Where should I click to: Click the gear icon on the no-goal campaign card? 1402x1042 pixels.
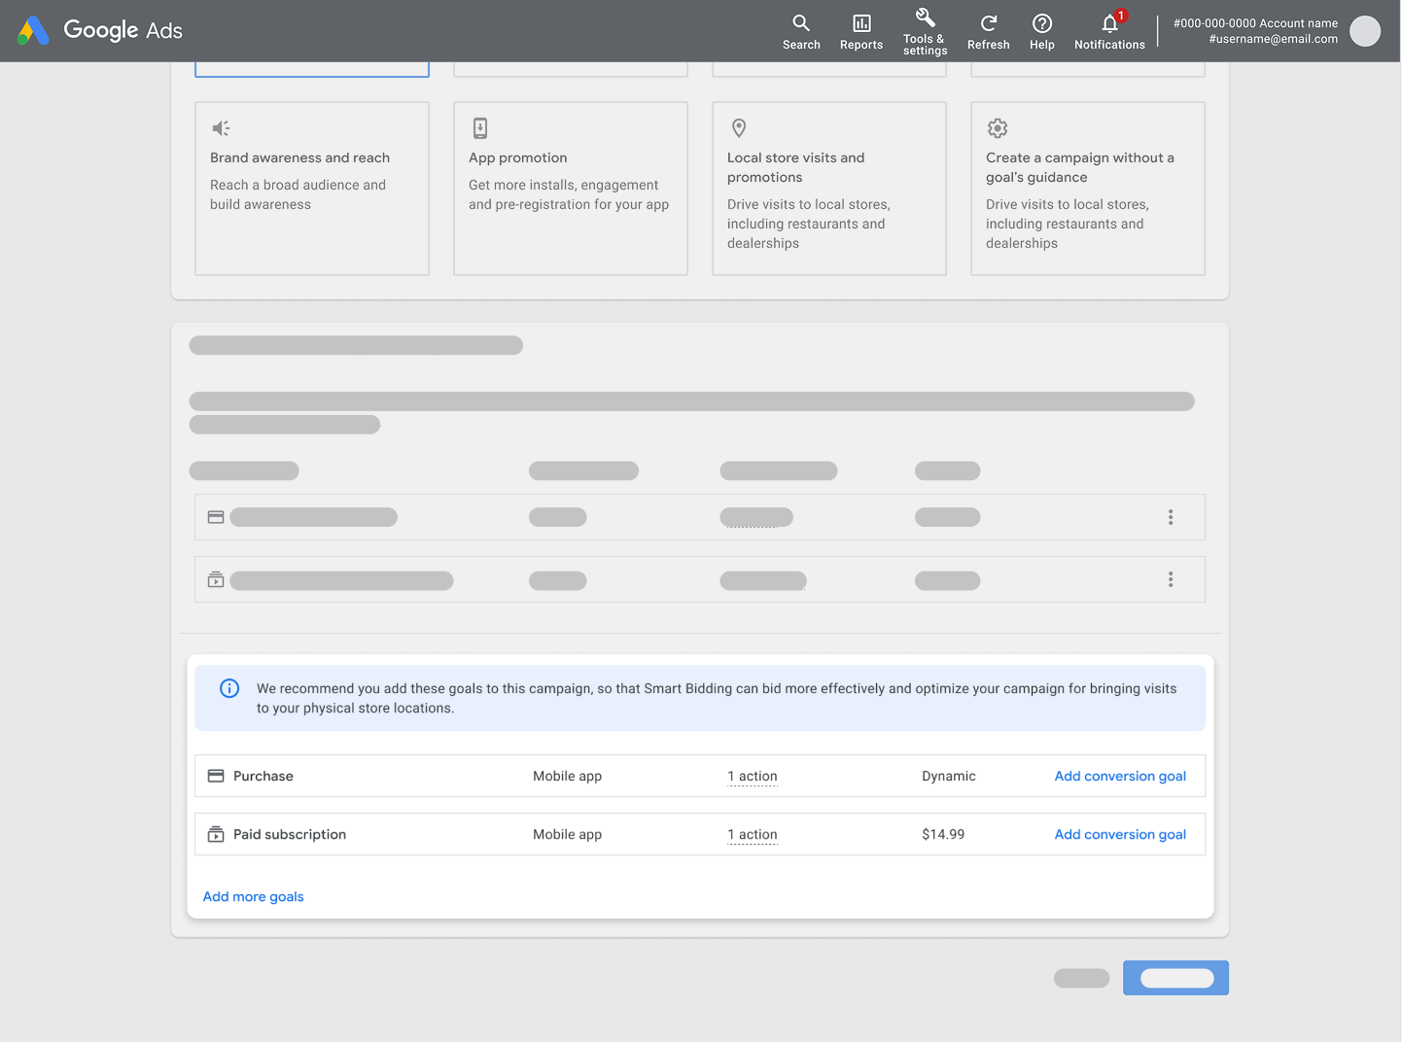(x=998, y=127)
